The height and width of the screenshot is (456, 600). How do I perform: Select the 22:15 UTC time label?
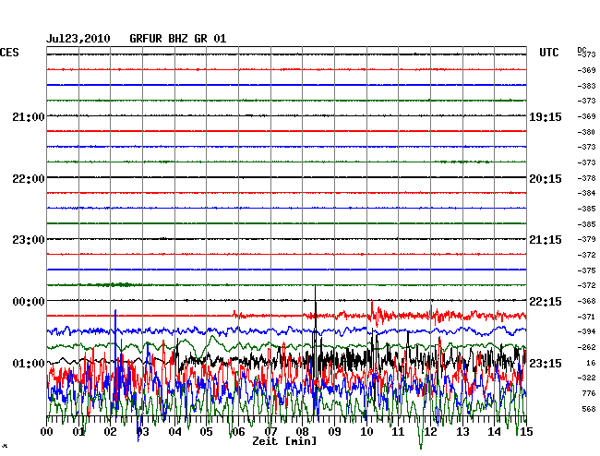[546, 302]
